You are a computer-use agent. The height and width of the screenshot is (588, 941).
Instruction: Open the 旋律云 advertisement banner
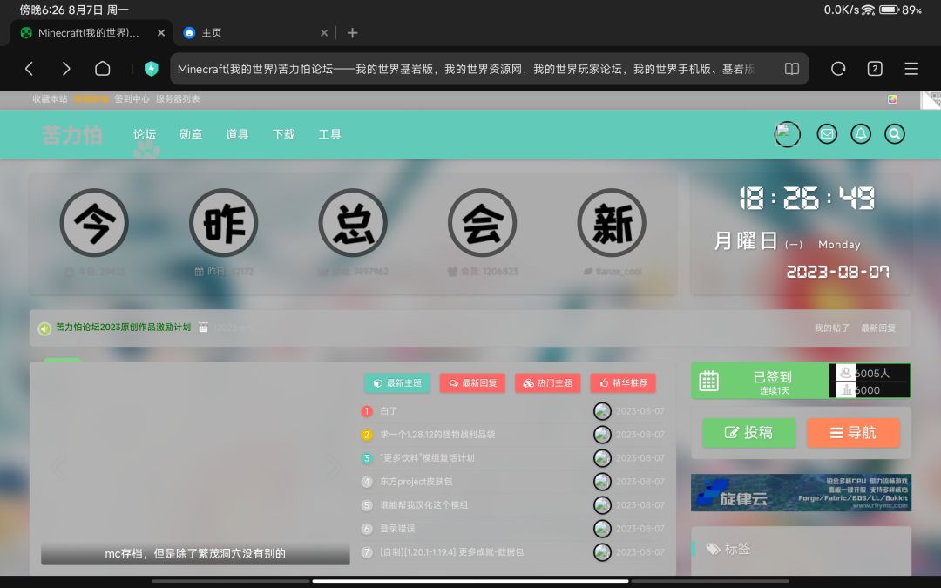802,492
